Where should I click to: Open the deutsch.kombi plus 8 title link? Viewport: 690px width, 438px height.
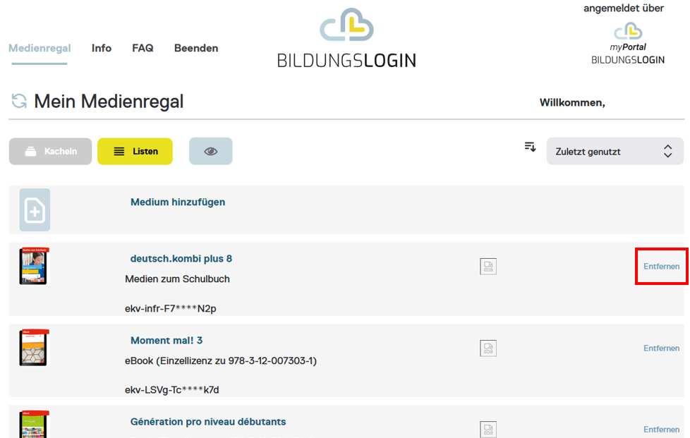coord(181,259)
